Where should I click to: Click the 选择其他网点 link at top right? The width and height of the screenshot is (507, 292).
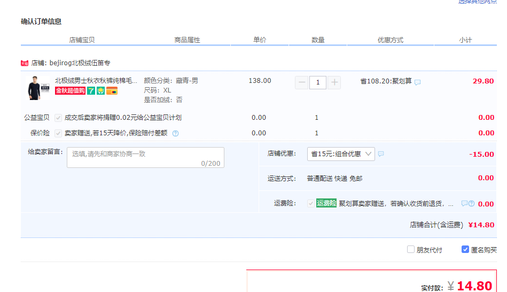[x=478, y=2]
